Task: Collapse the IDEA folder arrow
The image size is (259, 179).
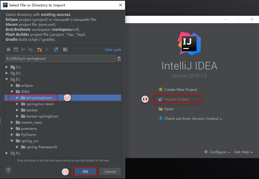Action: pyautogui.click(x=12, y=92)
